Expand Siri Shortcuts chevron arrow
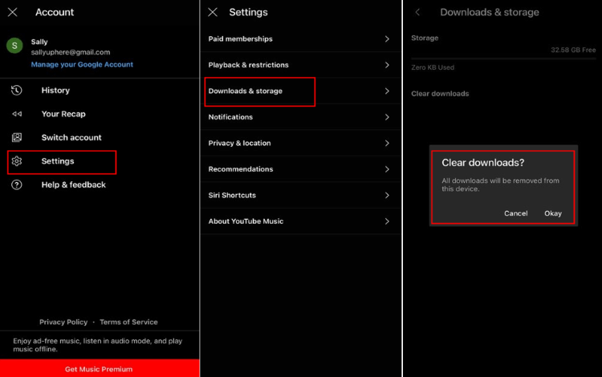Viewport: 602px width, 377px height. click(387, 195)
